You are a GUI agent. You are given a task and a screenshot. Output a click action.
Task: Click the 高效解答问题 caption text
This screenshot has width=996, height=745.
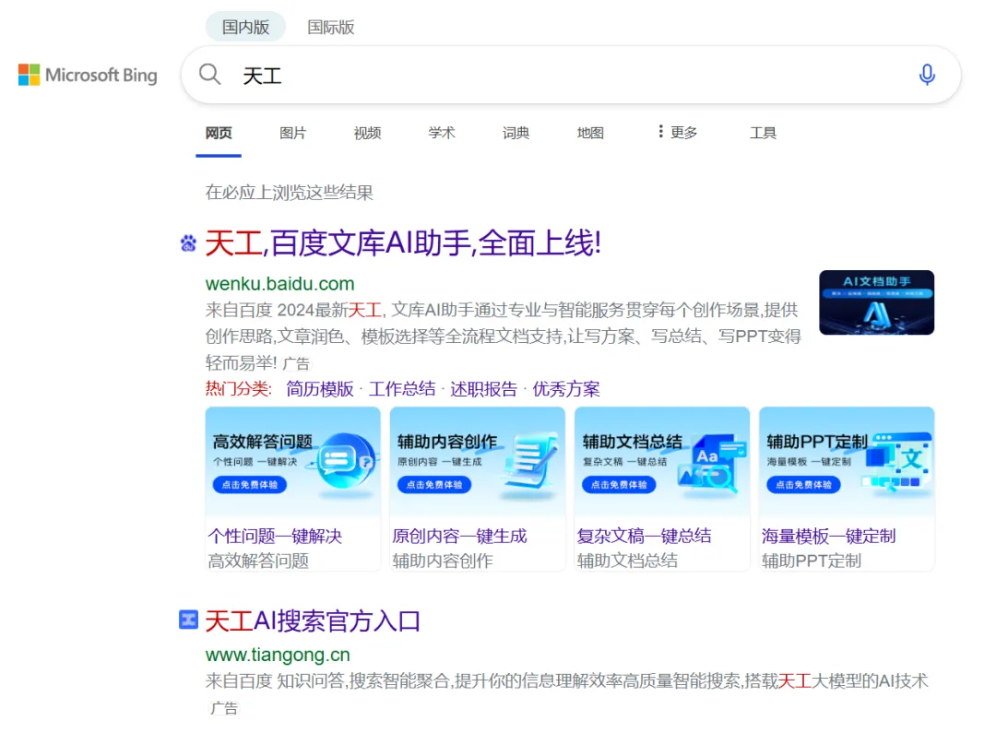click(x=258, y=561)
